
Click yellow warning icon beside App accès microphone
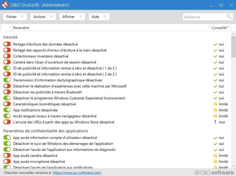(x=215, y=162)
